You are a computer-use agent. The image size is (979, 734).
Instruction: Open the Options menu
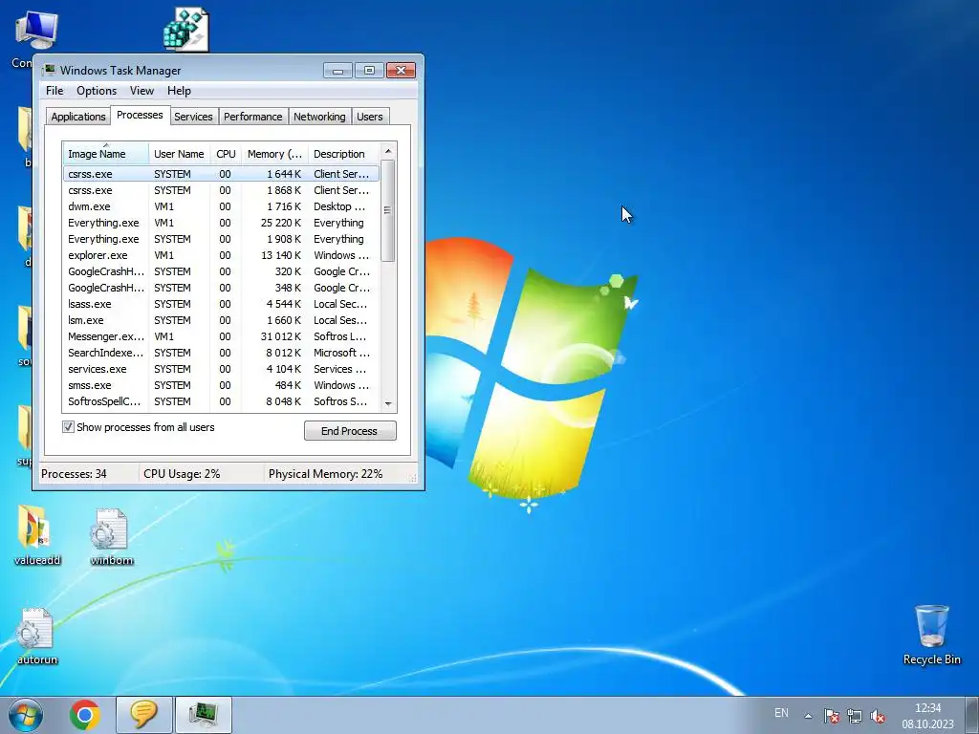[x=97, y=91]
